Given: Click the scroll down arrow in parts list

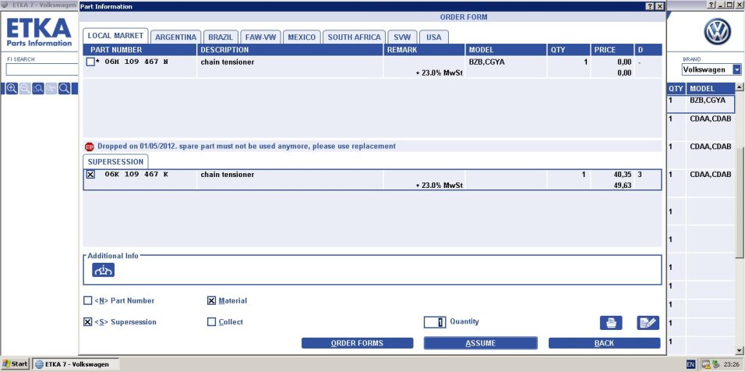Looking at the screenshot, I should point(740,351).
